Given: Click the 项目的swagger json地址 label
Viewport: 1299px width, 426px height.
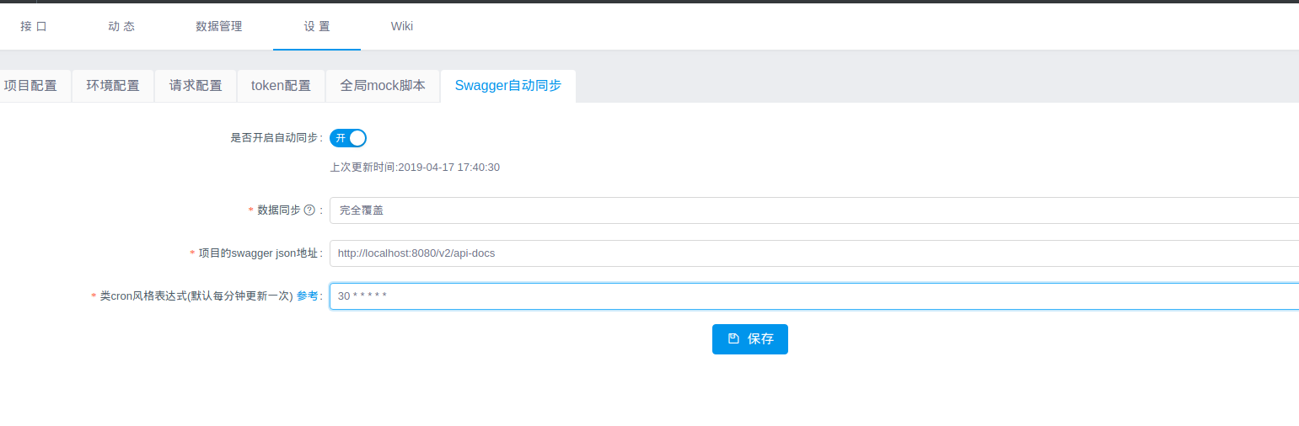Looking at the screenshot, I should 259,253.
